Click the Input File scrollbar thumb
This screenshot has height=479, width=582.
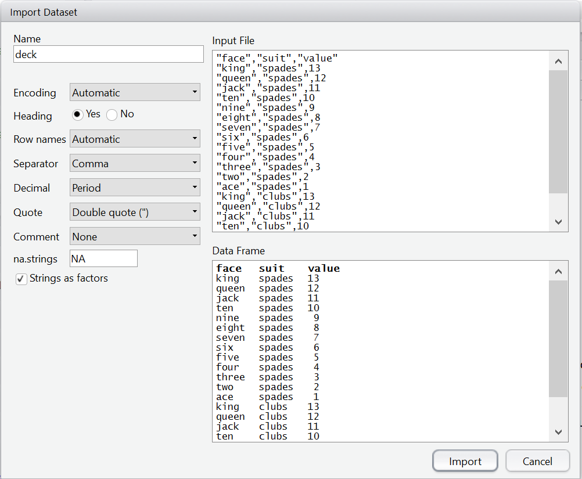pos(558,132)
